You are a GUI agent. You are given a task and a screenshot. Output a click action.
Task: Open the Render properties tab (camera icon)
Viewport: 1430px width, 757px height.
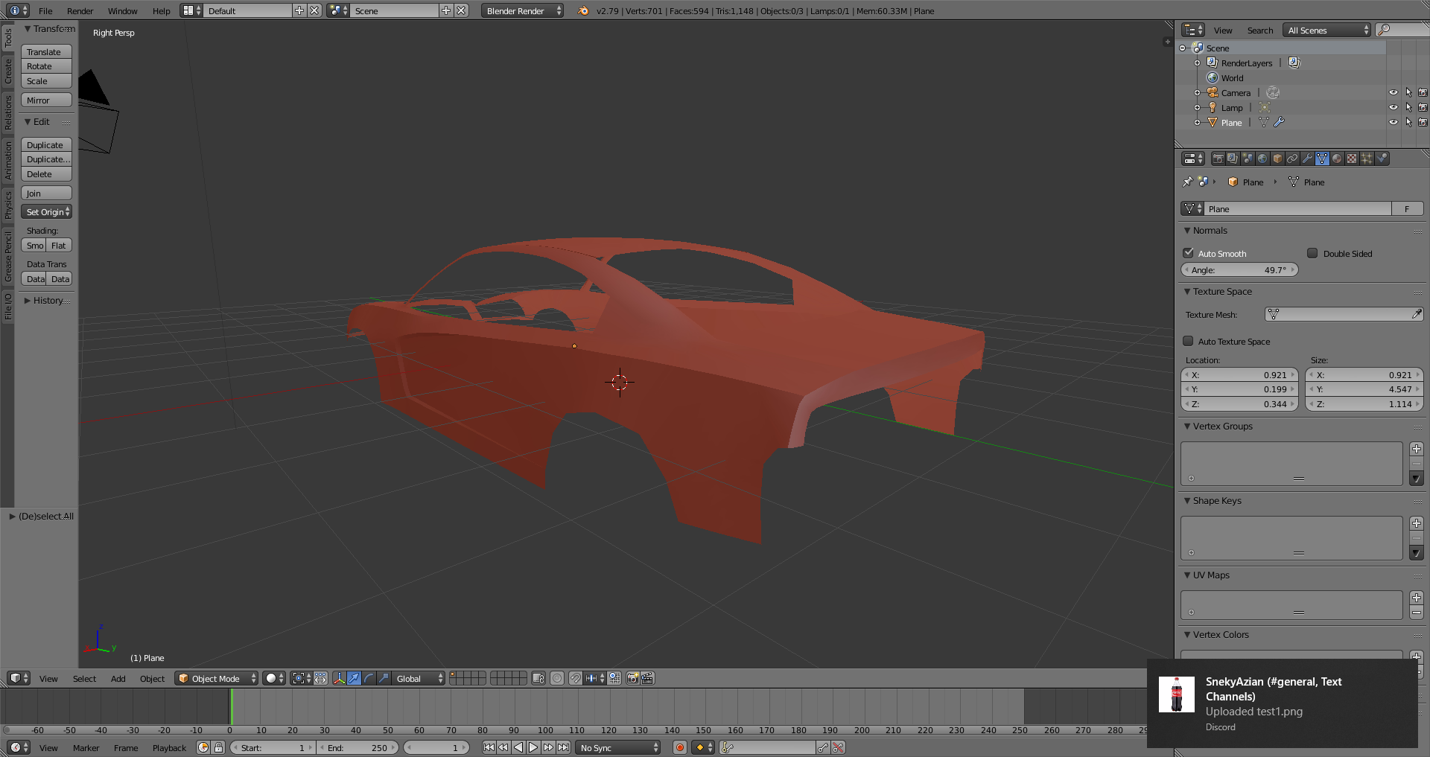1218,159
